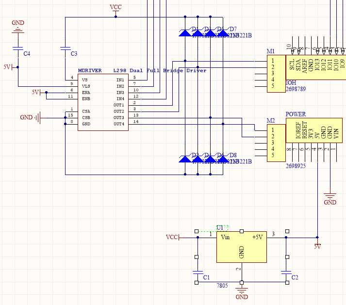Click the OUT2 pin label
This screenshot has width=346, height=305.
click(119, 111)
